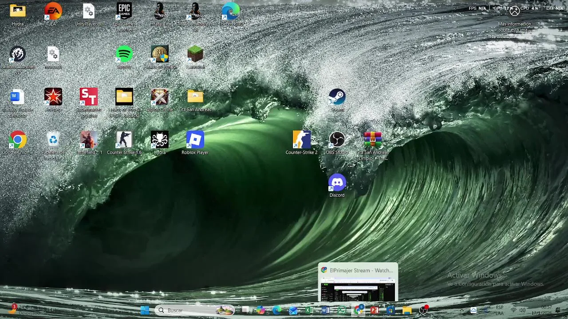
Task: Open the Spotify desktop shortcut
Action: (124, 57)
